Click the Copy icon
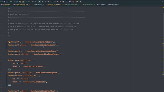Screen dimensions: 164x92 coord(20,2)
